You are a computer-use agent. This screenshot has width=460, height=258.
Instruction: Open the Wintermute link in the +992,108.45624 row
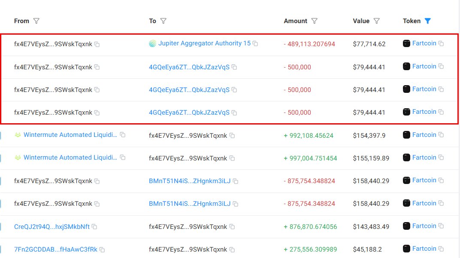pos(70,135)
